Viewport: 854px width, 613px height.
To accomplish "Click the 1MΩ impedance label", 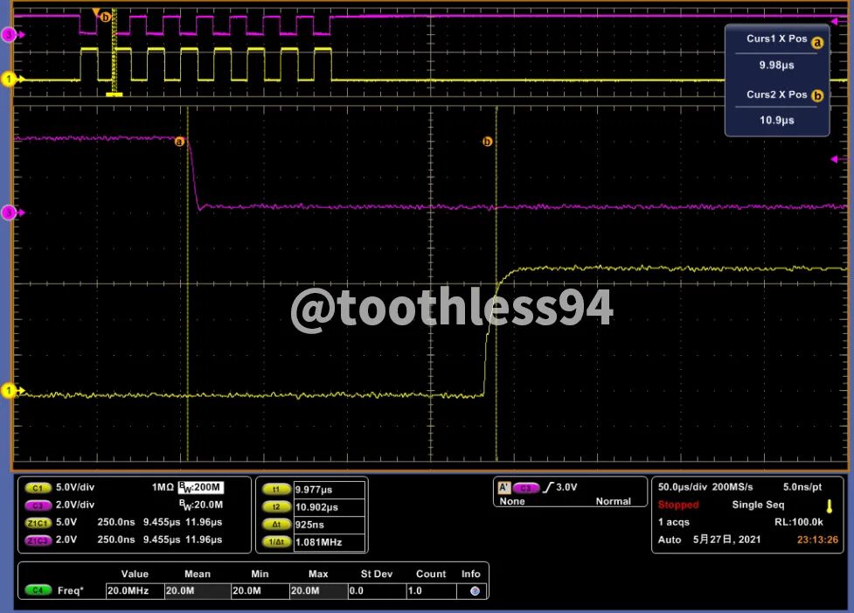I will 163,487.
